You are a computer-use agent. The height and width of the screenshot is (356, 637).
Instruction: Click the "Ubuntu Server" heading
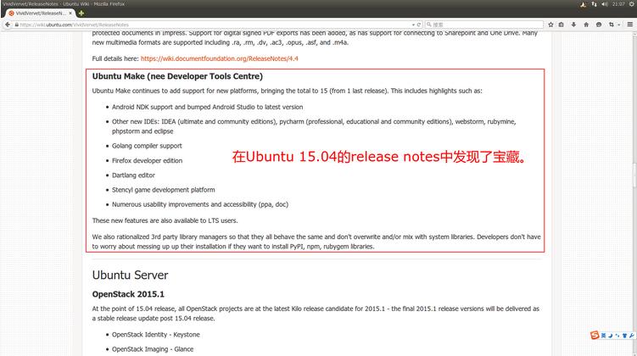[130, 275]
